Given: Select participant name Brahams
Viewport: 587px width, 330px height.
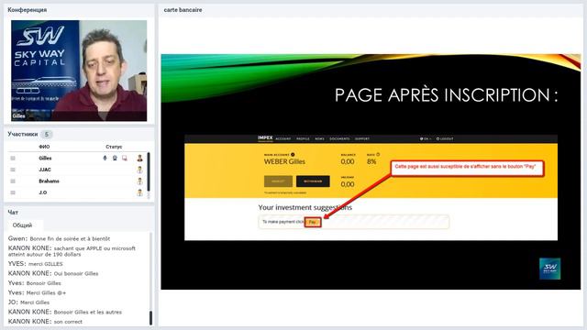Looking at the screenshot, I should tap(49, 181).
